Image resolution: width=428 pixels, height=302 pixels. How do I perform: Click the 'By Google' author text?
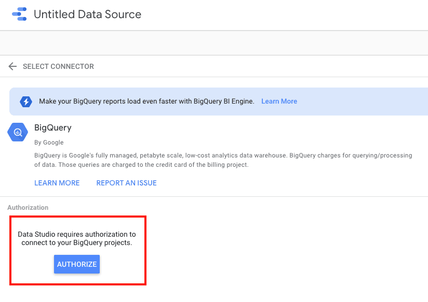49,142
